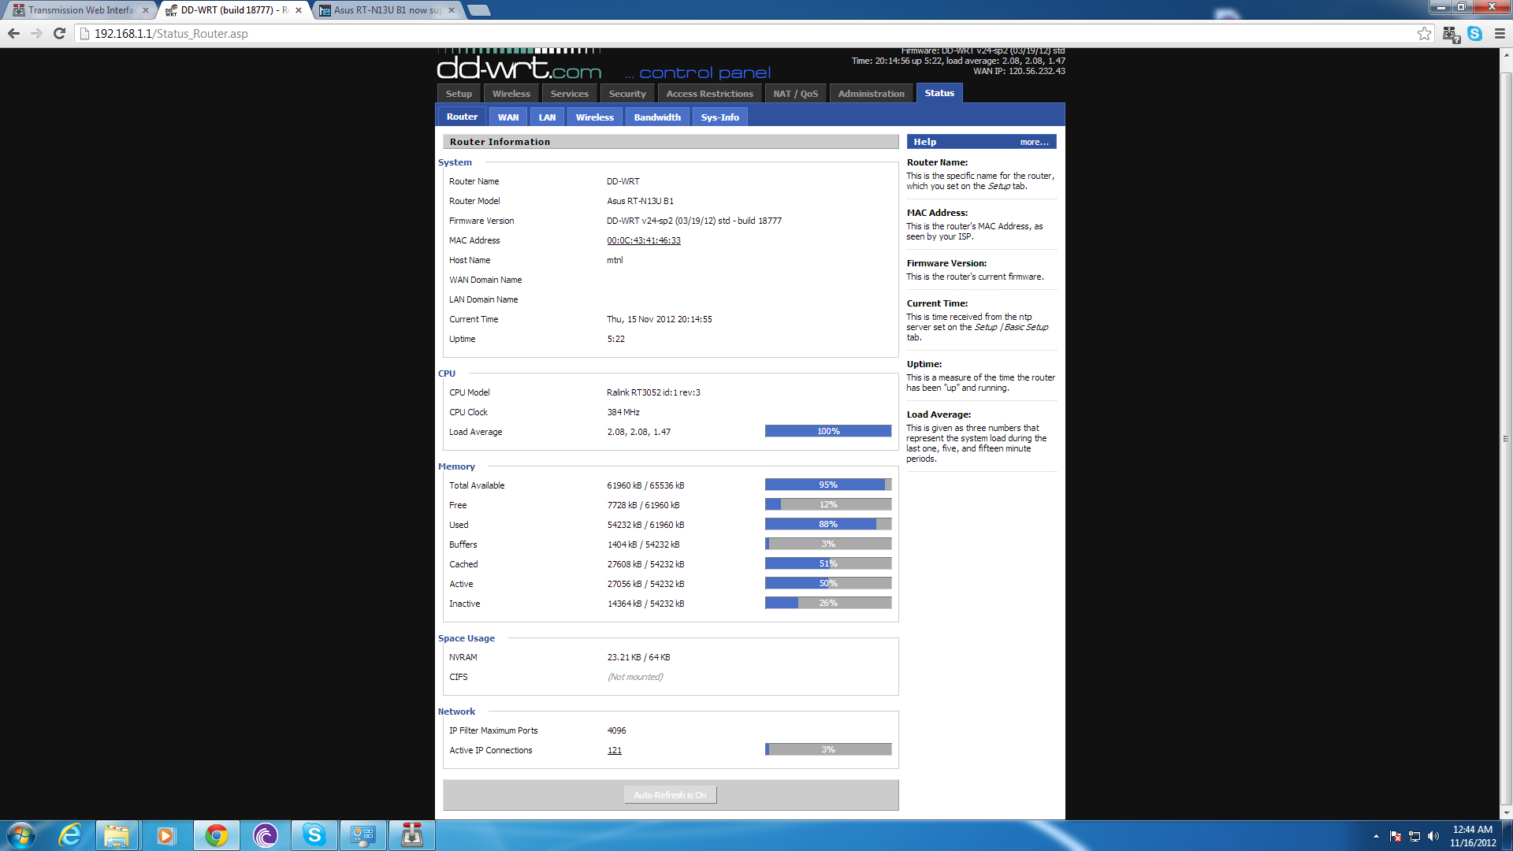Image resolution: width=1513 pixels, height=851 pixels.
Task: Click the Skype extension icon in toolbar
Action: 1474,34
